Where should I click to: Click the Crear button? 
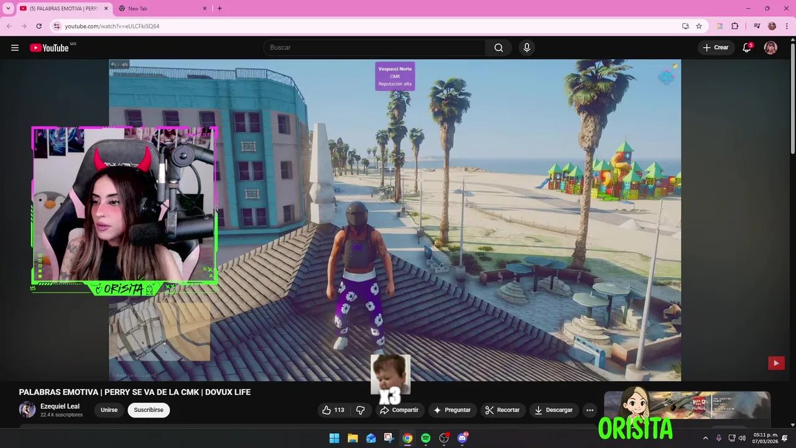click(x=716, y=48)
